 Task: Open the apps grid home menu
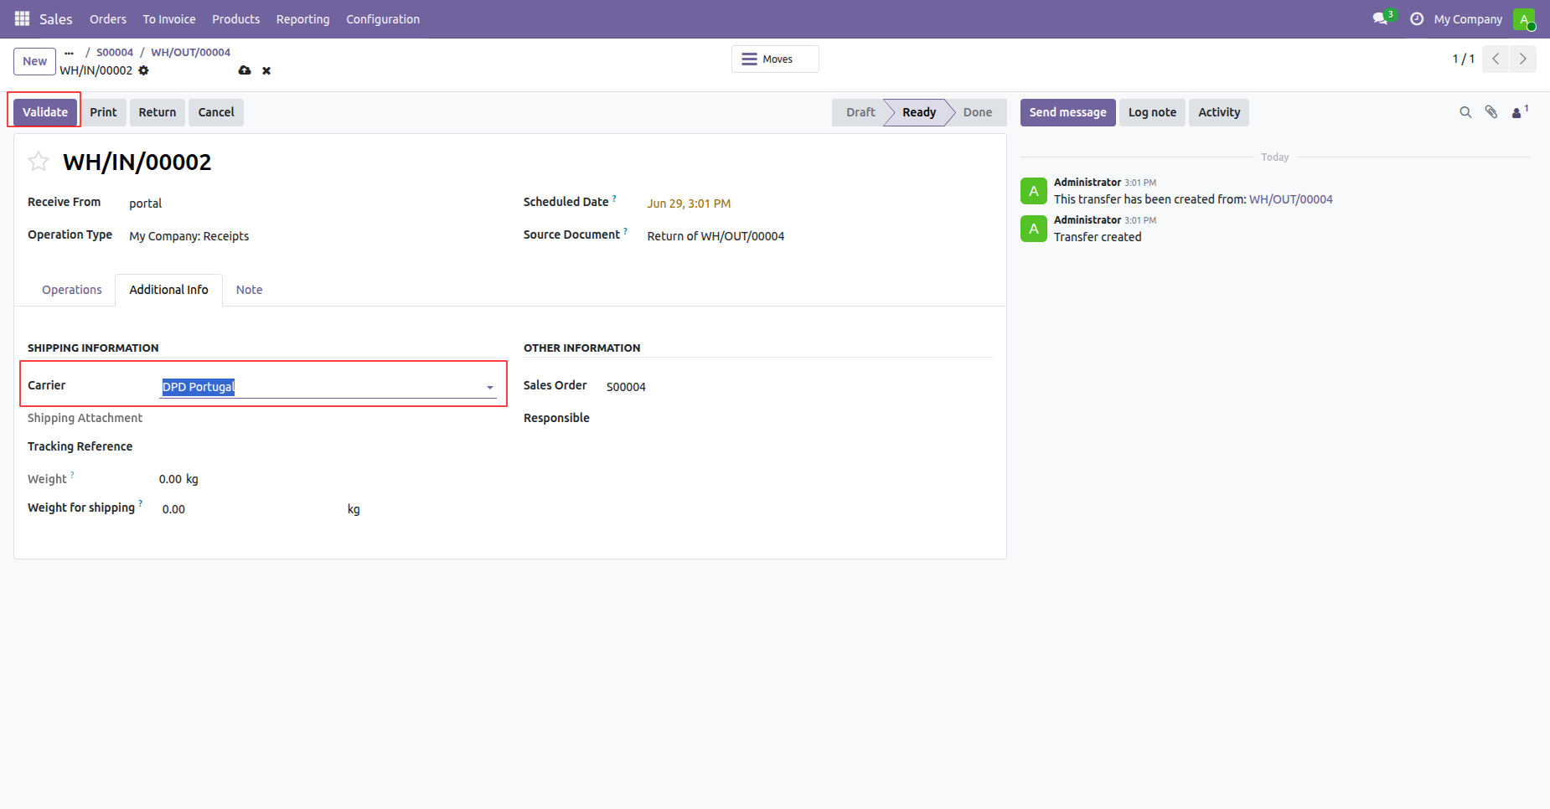click(x=22, y=18)
